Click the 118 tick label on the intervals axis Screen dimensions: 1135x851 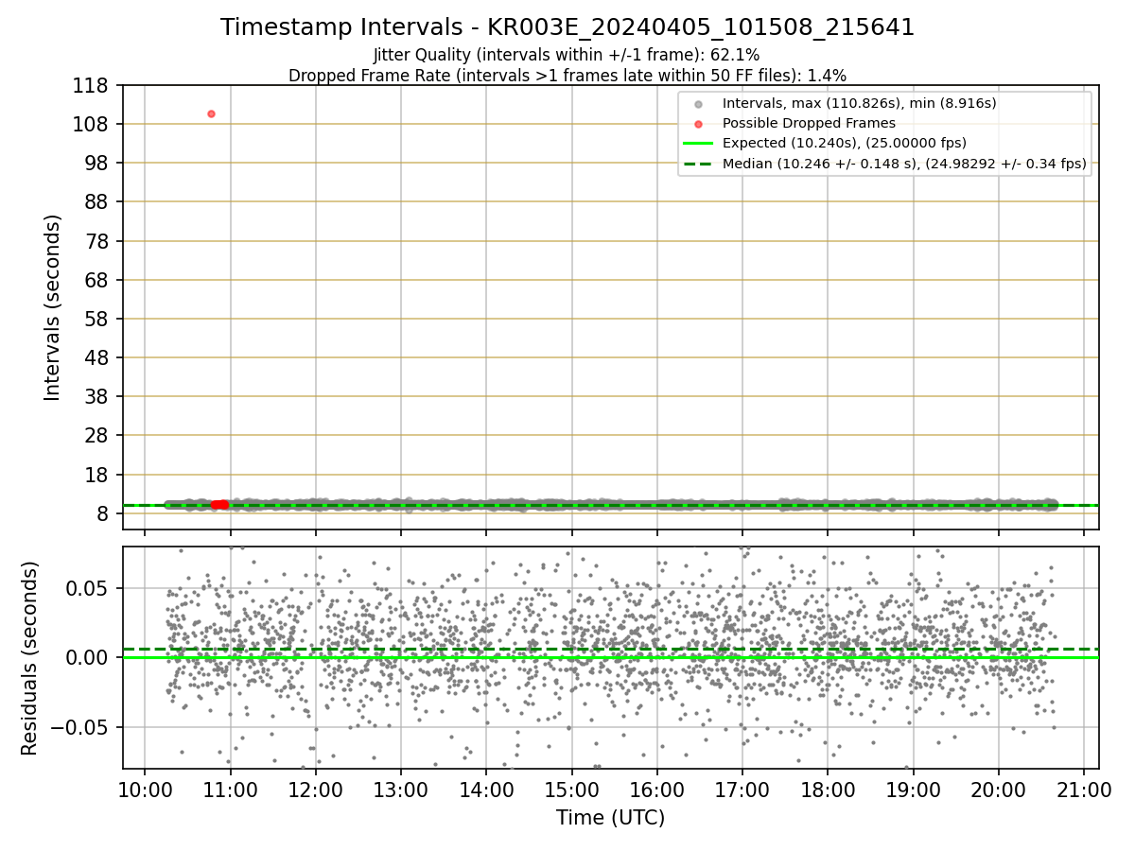pos(93,85)
